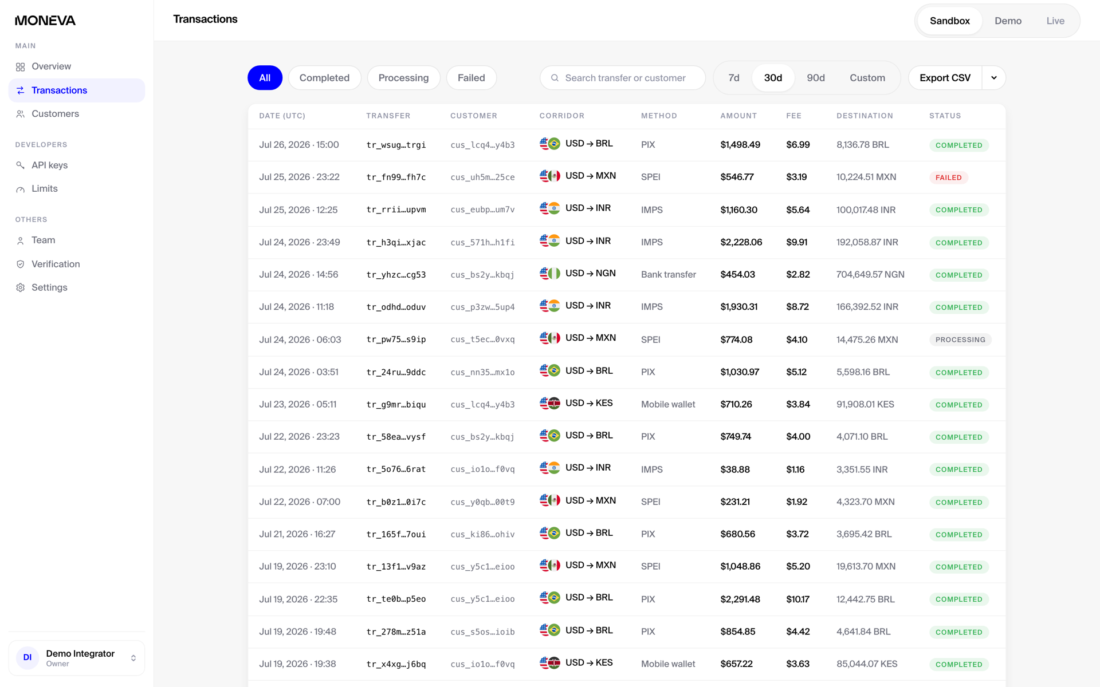Open transfer tr_13f1…v9az
The image size is (1100, 687).
396,567
